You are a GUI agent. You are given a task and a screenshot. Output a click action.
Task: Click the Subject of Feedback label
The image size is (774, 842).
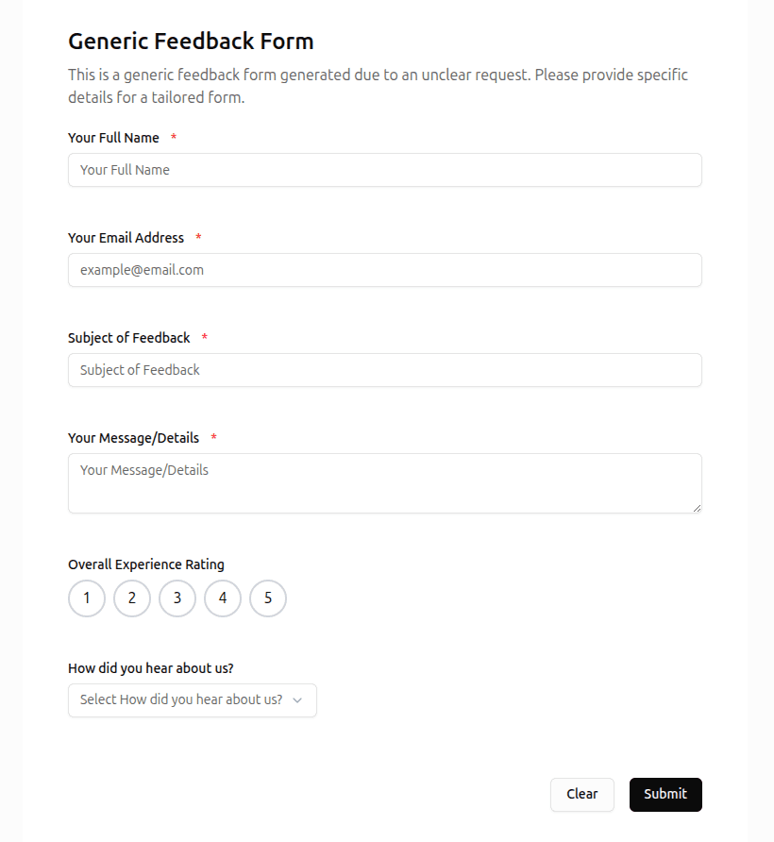click(129, 338)
